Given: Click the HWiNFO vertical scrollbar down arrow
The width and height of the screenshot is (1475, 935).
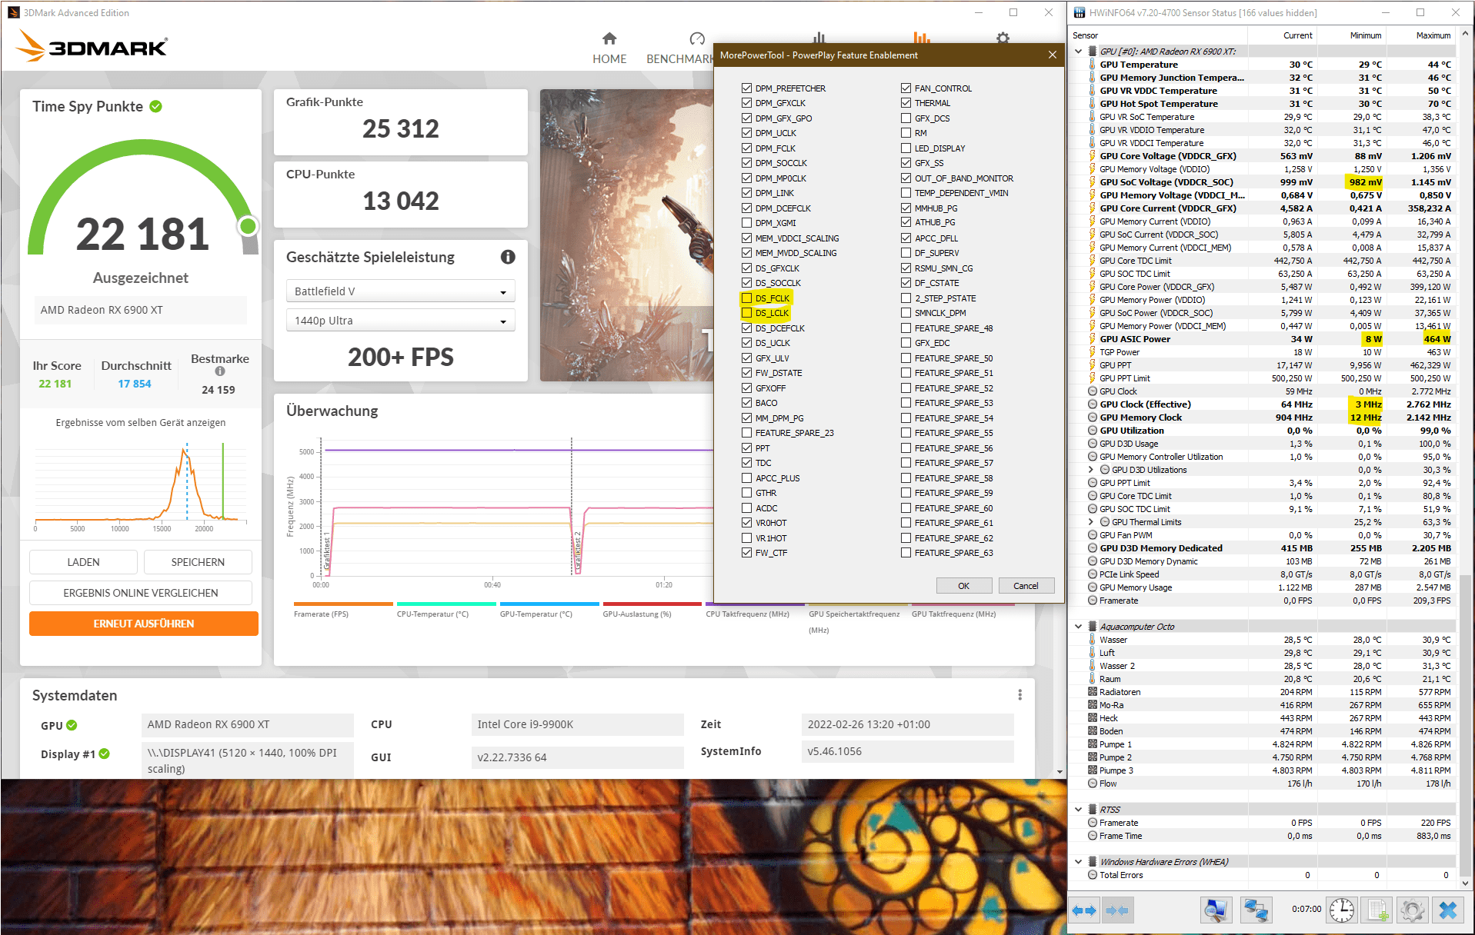Looking at the screenshot, I should click(x=1465, y=884).
